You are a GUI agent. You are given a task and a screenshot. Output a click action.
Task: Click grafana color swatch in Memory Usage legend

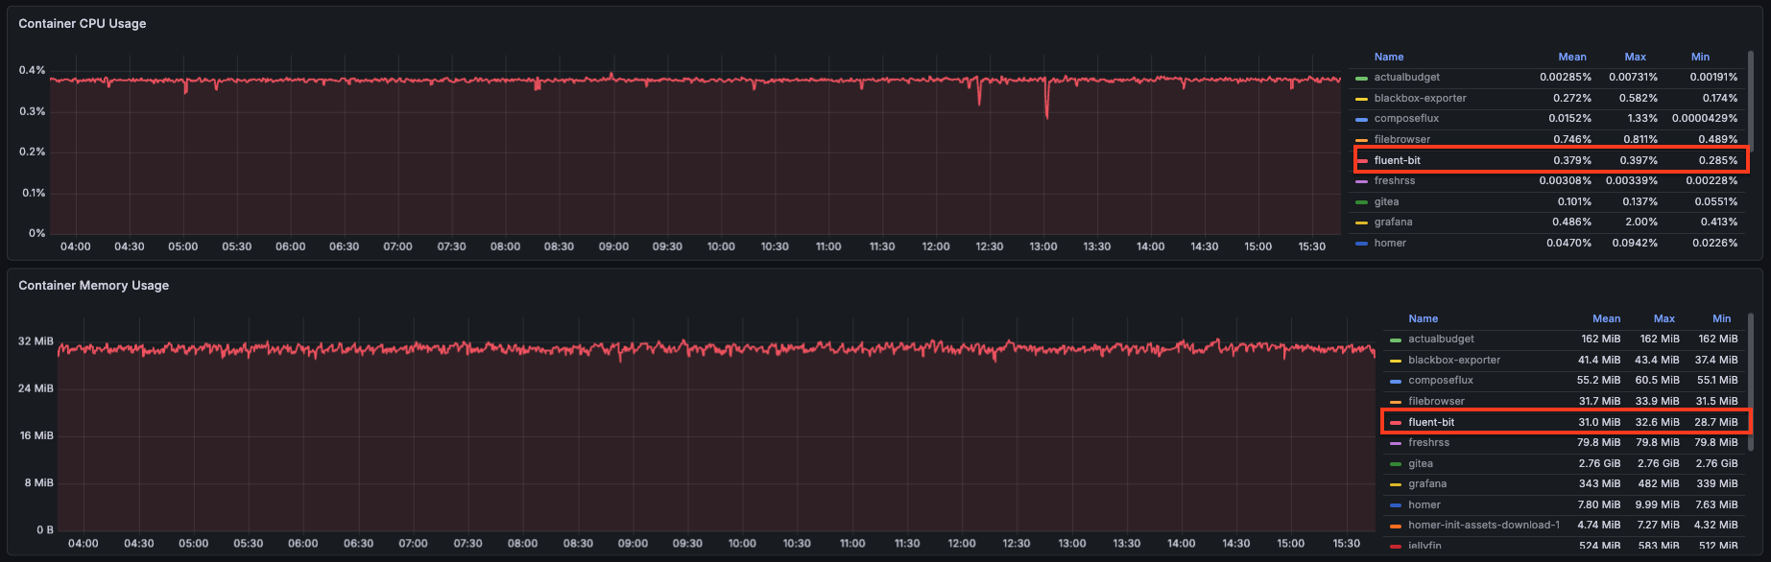click(x=1396, y=484)
